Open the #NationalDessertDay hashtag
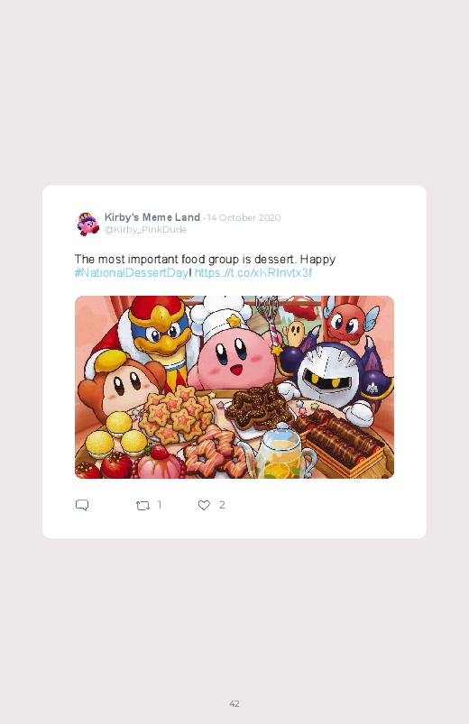469x724 pixels. 132,272
